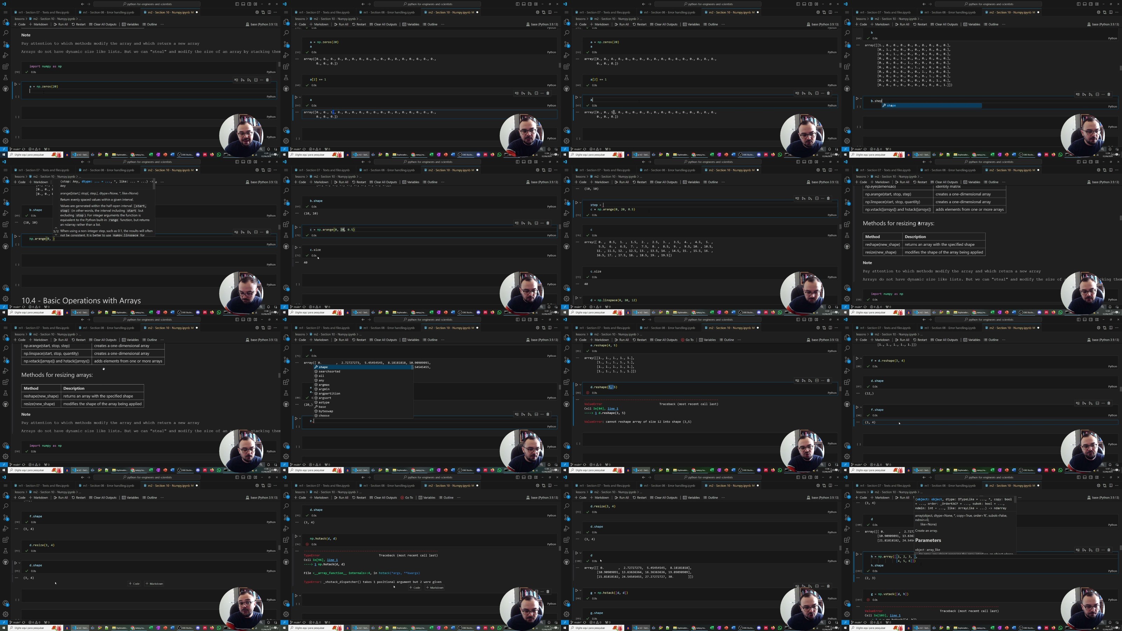Click command center search box in 10.4 heading frame
The height and width of the screenshot is (631, 1122).
pyautogui.click(x=147, y=162)
